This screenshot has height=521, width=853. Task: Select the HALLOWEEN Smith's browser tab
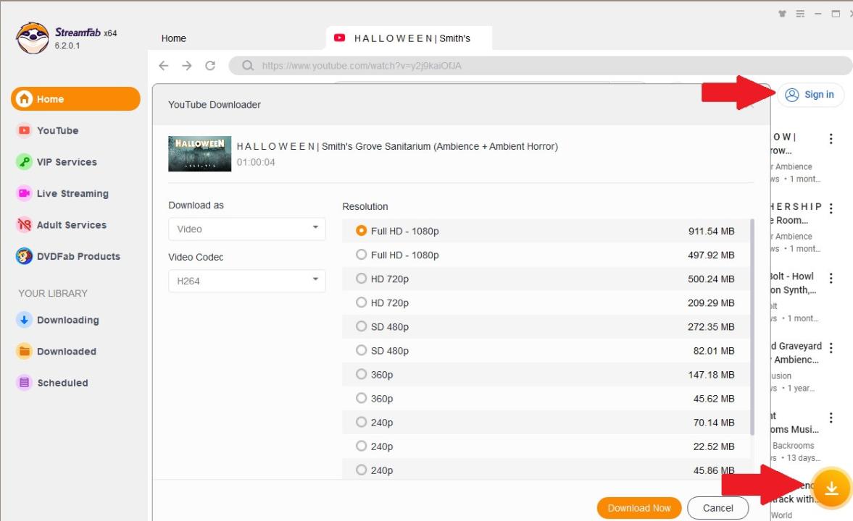tap(409, 38)
